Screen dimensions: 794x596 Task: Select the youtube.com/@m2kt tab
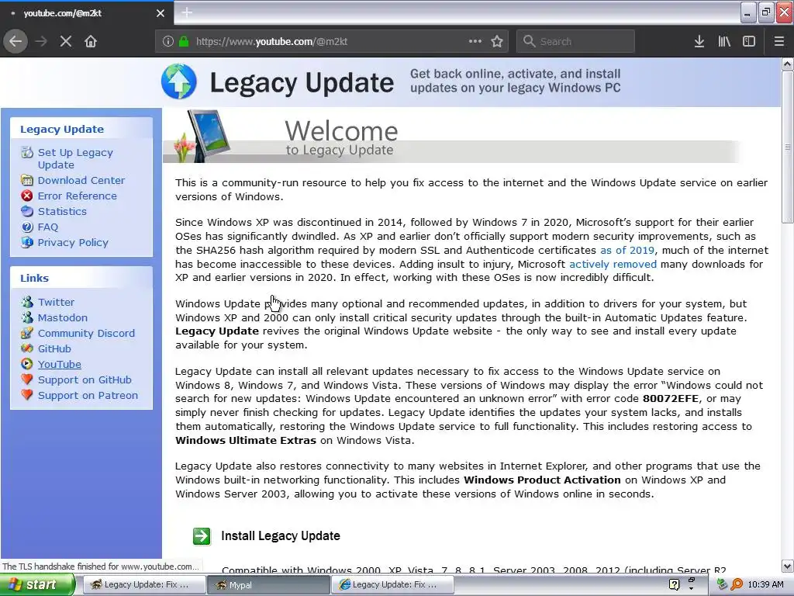coord(86,13)
